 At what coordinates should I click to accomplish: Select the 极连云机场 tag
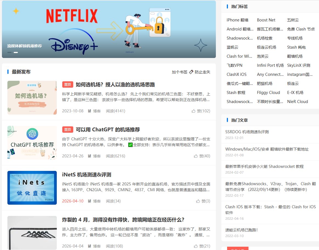click(266, 47)
